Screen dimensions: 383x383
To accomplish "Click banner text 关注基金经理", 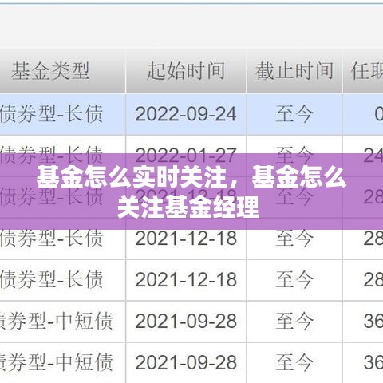I will coord(188,207).
